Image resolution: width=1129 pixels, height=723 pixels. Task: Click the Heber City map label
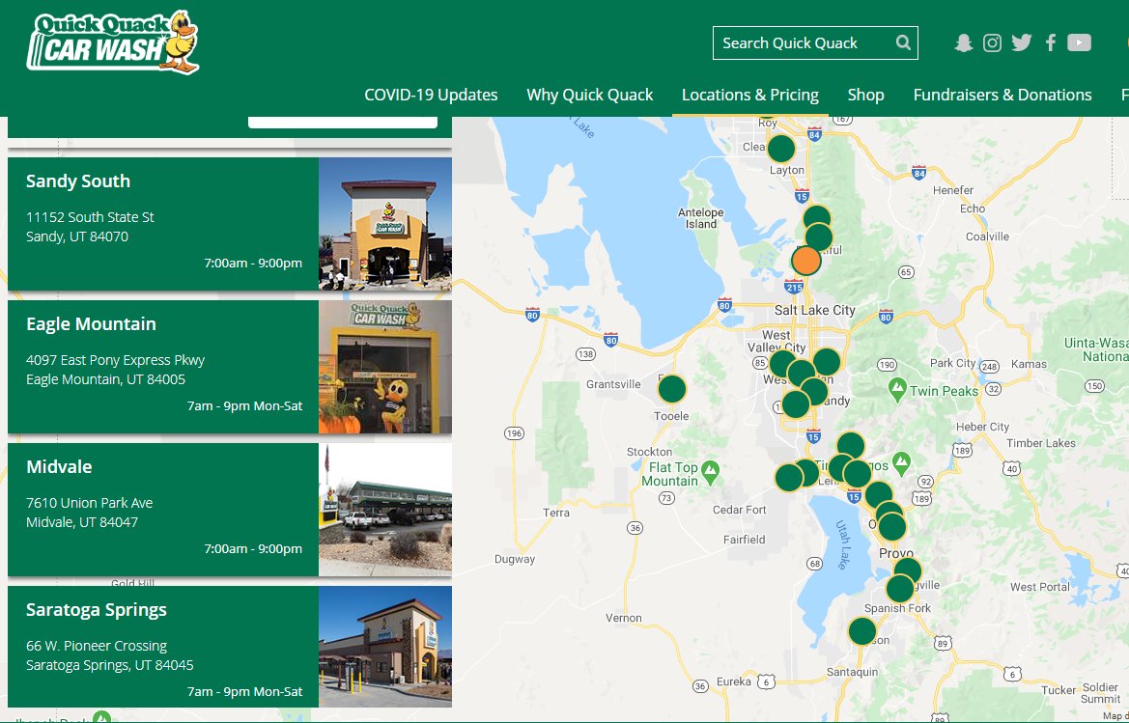[983, 427]
